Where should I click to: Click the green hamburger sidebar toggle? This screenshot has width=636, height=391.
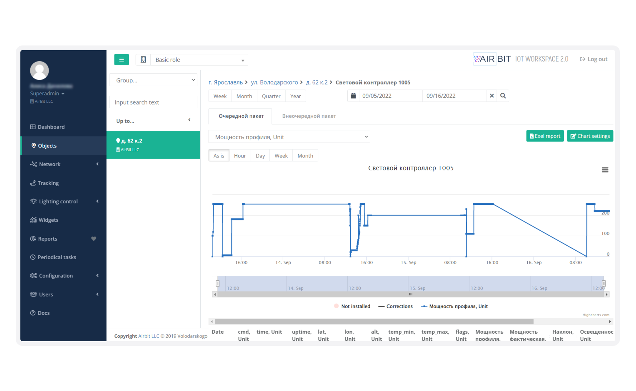pyautogui.click(x=121, y=59)
